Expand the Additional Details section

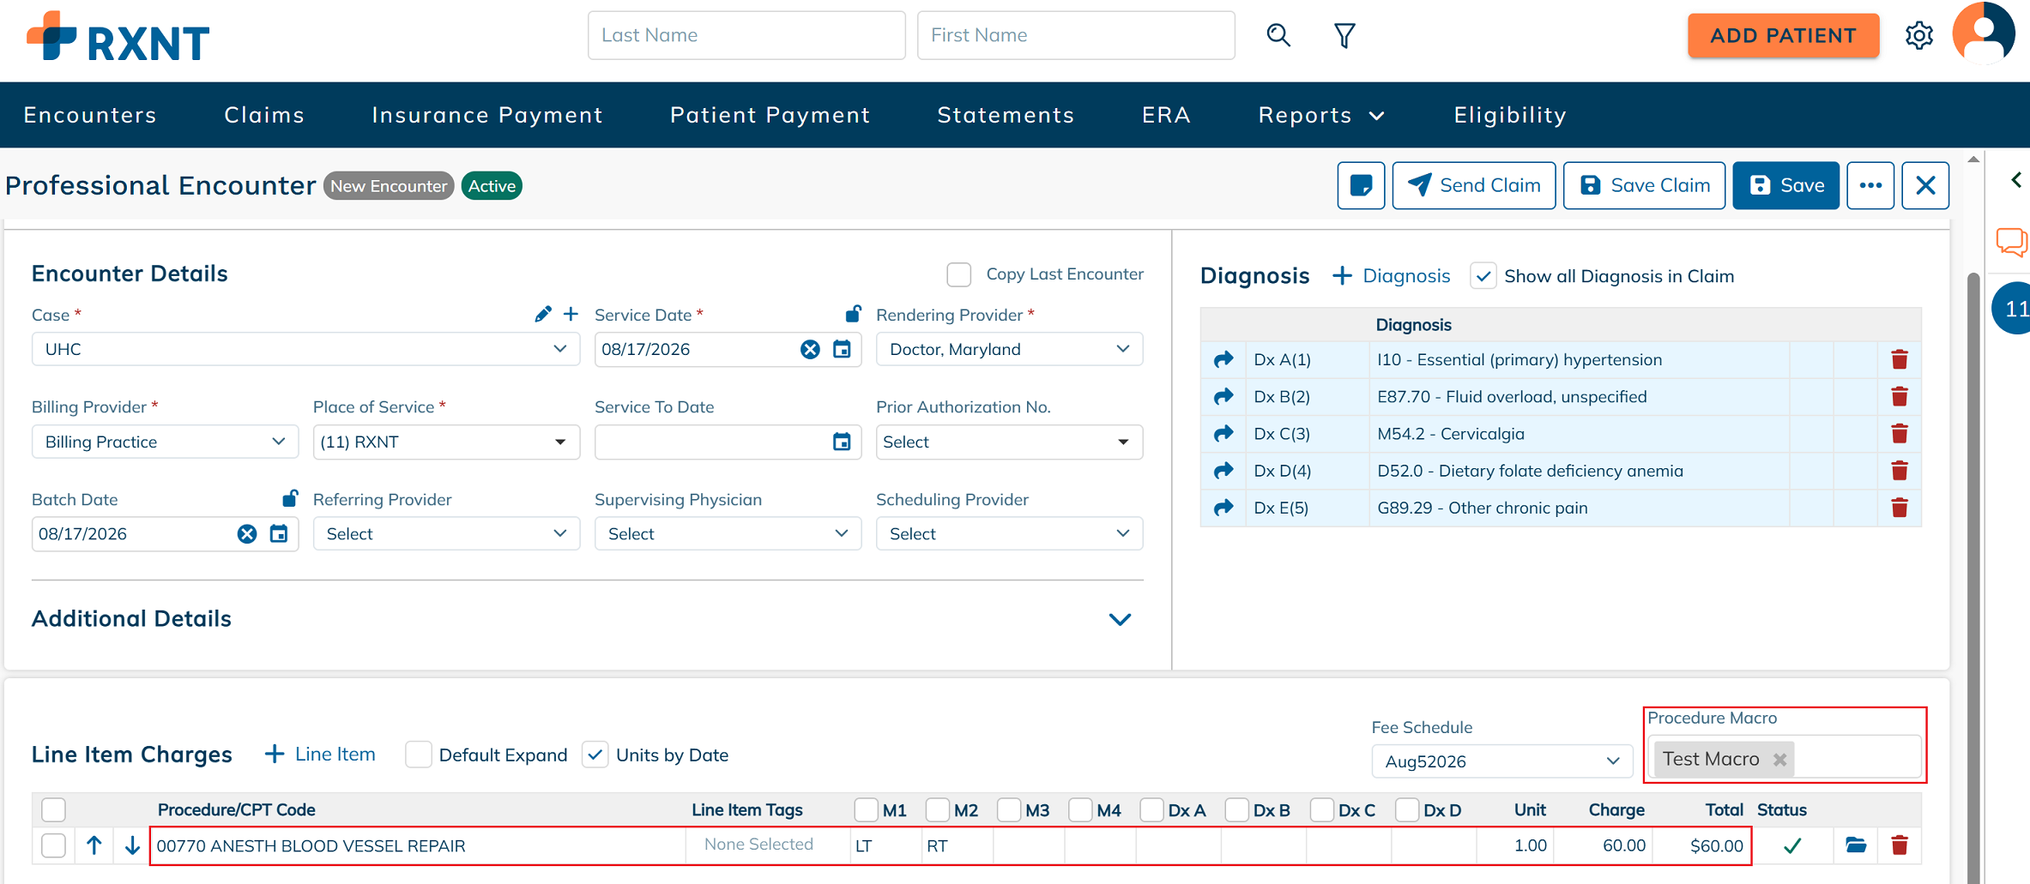(x=1120, y=619)
